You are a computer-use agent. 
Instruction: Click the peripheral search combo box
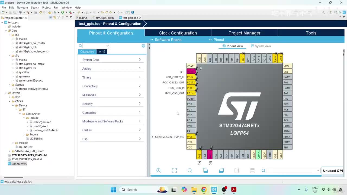(96, 46)
